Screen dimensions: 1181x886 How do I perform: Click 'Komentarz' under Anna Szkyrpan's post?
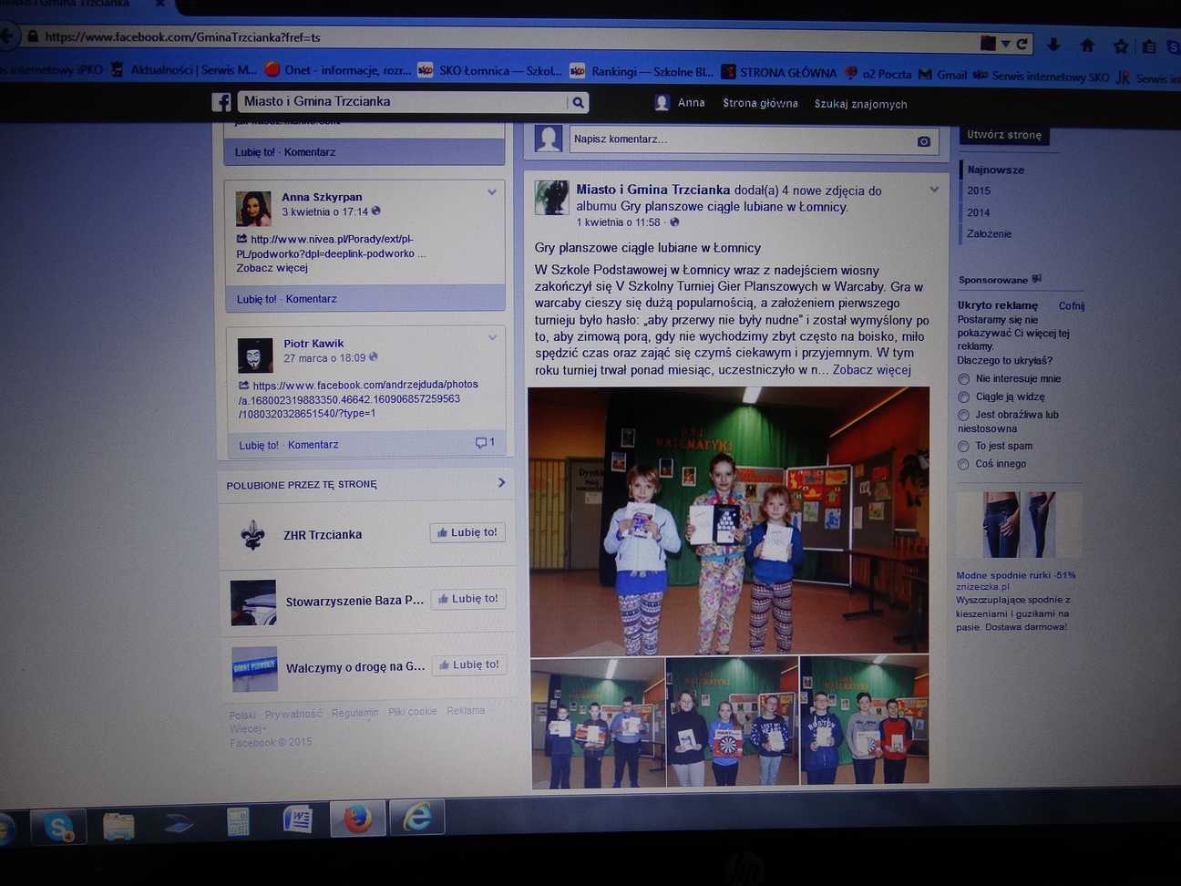pyautogui.click(x=311, y=299)
